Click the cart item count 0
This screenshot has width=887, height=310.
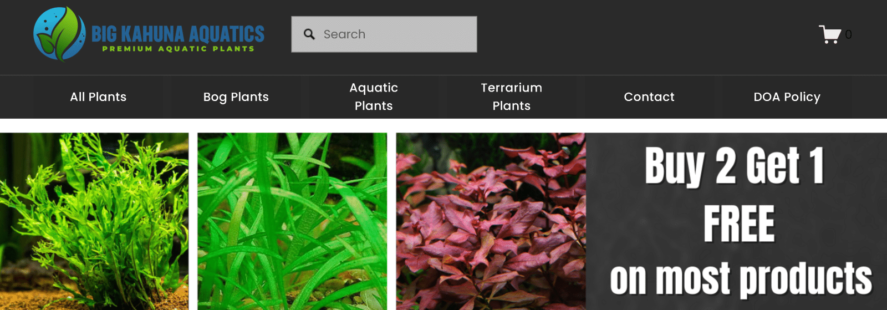point(848,34)
